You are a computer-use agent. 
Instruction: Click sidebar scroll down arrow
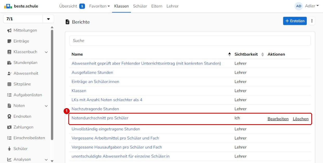pos(52,161)
